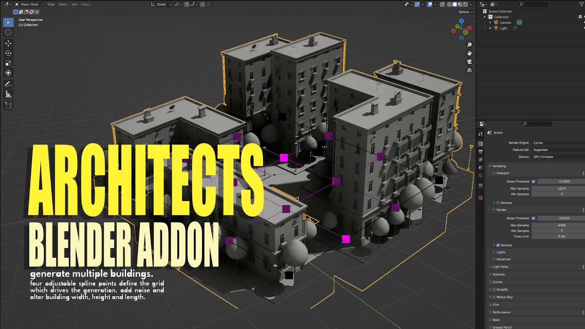This screenshot has height=329, width=585.
Task: Toggle the camera view icon
Action: 469,62
